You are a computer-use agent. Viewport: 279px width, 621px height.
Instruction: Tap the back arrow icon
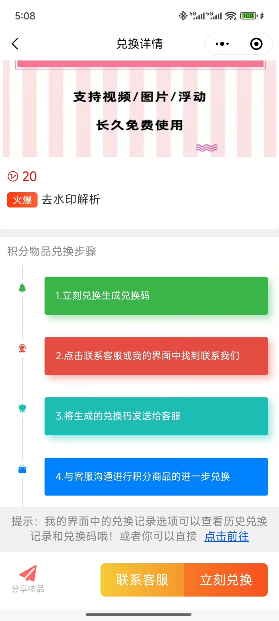click(x=15, y=44)
